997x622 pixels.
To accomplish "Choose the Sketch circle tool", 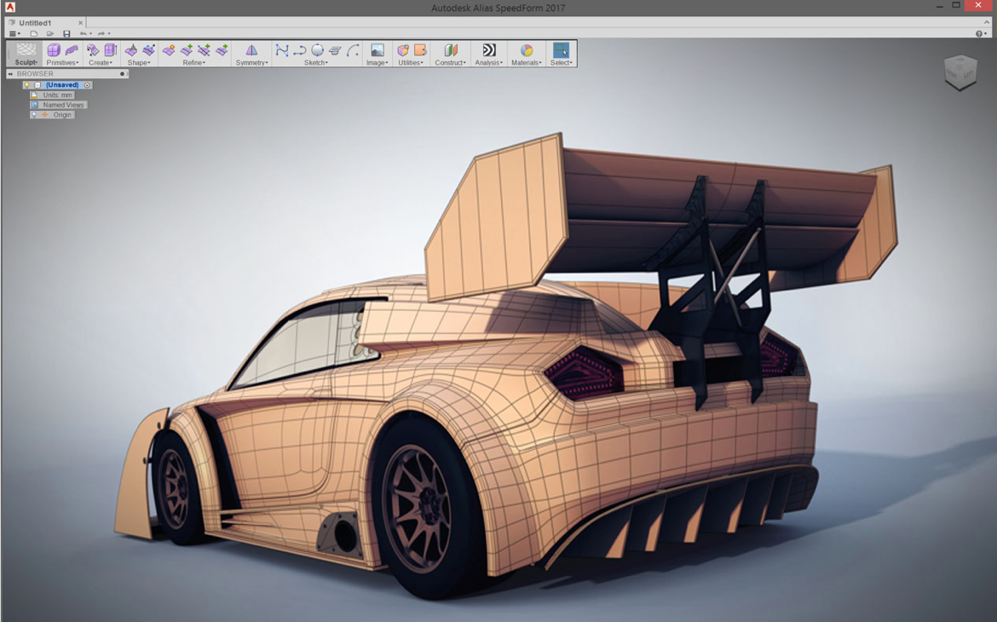I will click(x=317, y=50).
